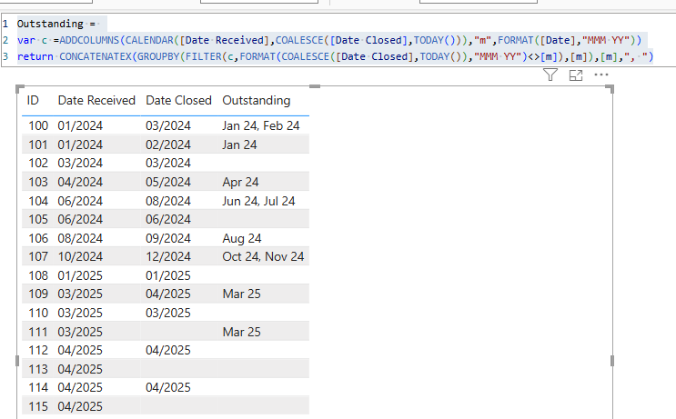This screenshot has height=419, width=676.
Task: Grab the right-edge resize handle of visual
Action: tap(612, 361)
